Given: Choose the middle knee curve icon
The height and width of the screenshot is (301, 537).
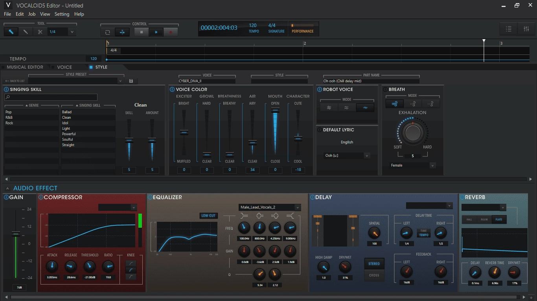Looking at the screenshot, I should pyautogui.click(x=131, y=270).
